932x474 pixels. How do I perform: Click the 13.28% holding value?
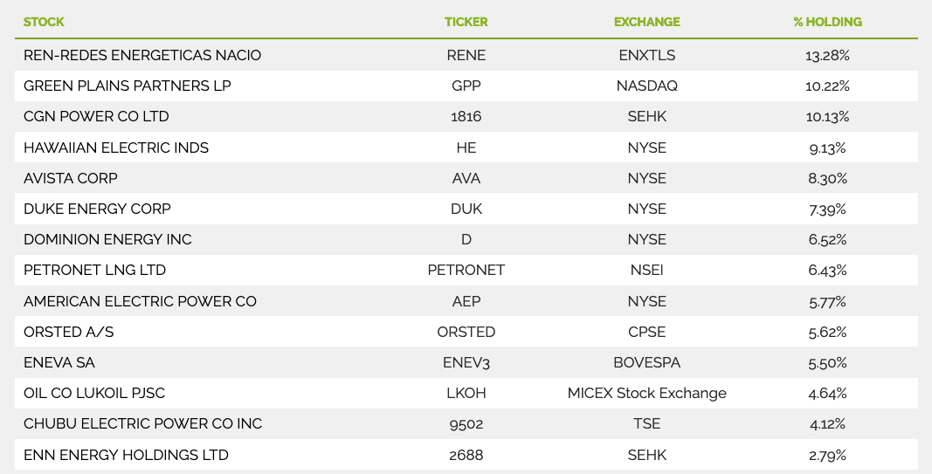(x=827, y=56)
